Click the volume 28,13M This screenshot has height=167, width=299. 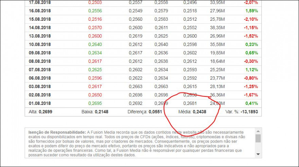pyautogui.click(x=217, y=87)
